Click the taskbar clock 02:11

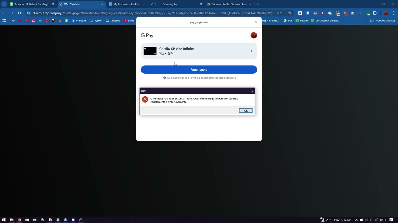tap(383, 220)
